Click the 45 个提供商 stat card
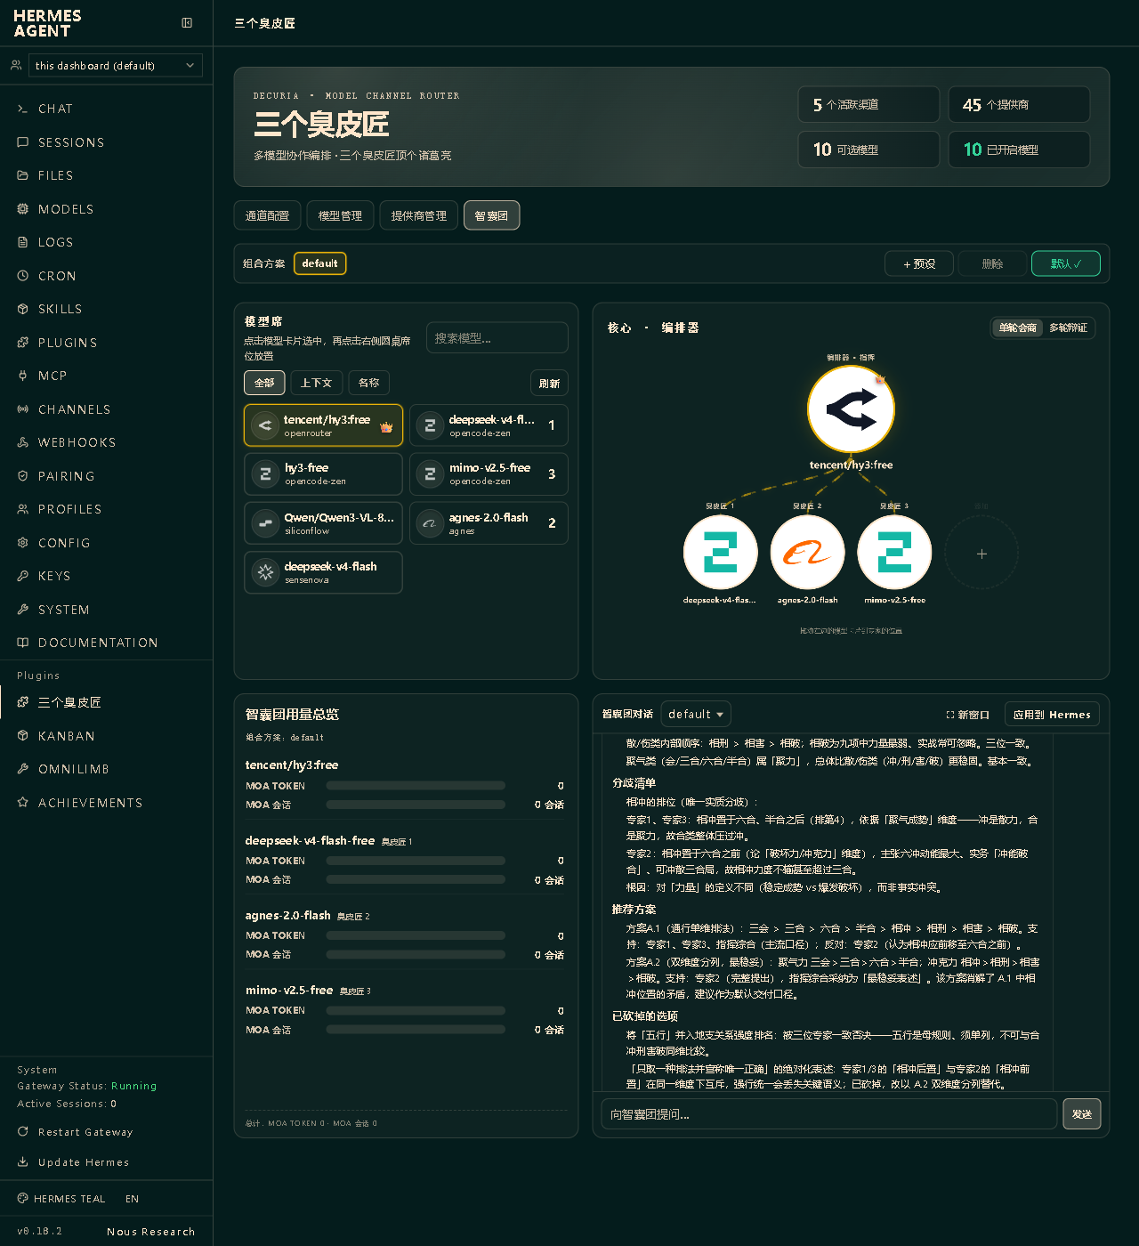Screen dimensions: 1139x1246 (x=1019, y=104)
